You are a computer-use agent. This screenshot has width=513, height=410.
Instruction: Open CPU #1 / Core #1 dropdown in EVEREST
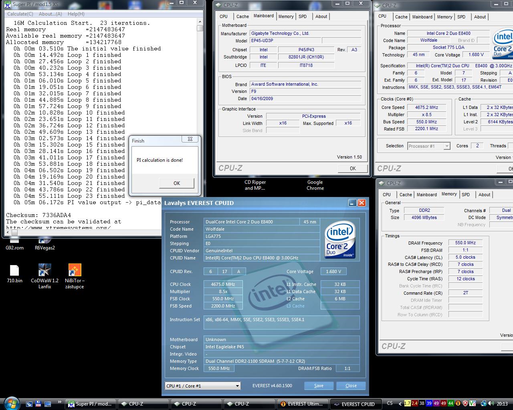click(203, 386)
